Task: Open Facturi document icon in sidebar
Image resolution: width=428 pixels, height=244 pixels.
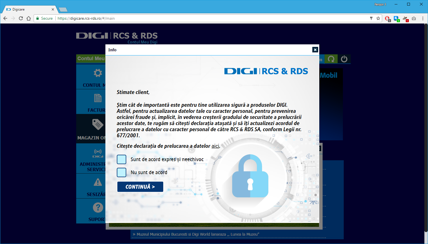Action: (x=98, y=98)
